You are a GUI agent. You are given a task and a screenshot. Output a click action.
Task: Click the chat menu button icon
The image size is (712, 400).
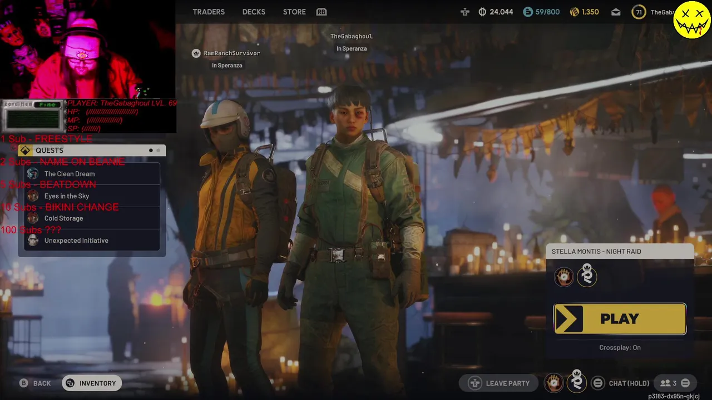(598, 383)
